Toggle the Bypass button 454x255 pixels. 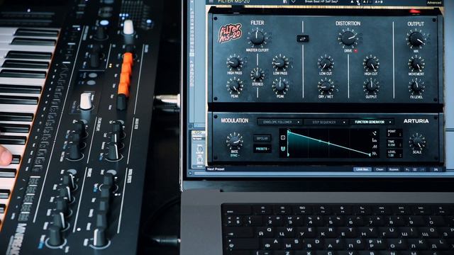pyautogui.click(x=394, y=169)
